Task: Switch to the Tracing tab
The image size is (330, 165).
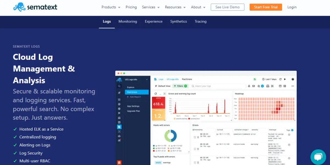Action: (200, 21)
